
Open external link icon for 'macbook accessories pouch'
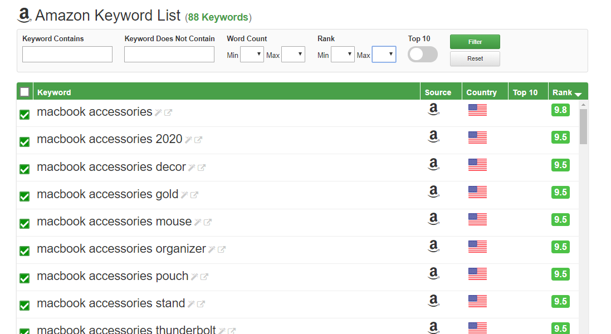tap(204, 277)
